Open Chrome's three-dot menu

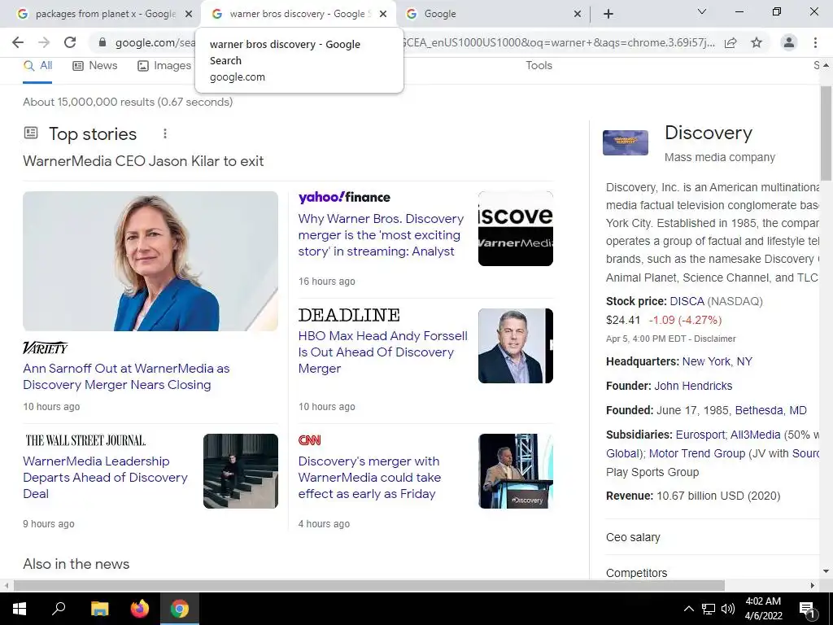[815, 42]
